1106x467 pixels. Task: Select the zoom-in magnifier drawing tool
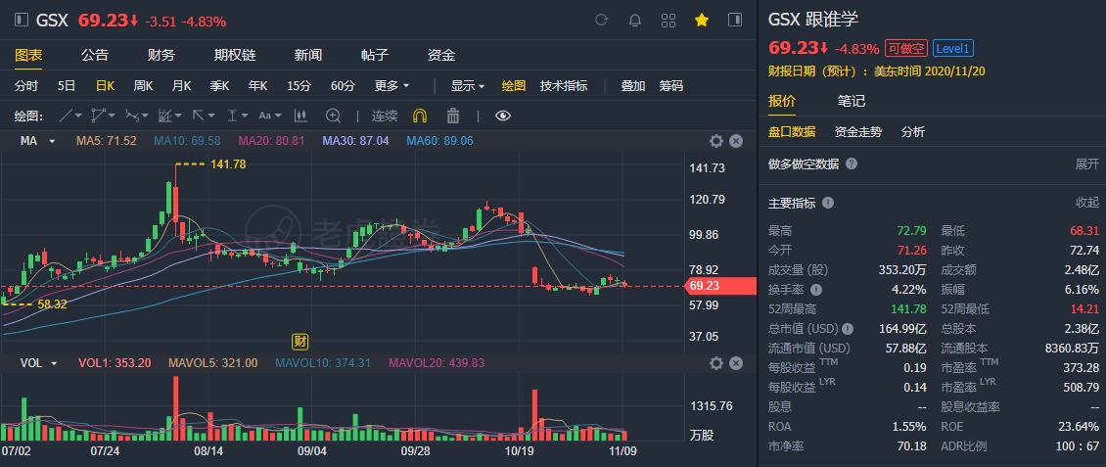coord(333,116)
